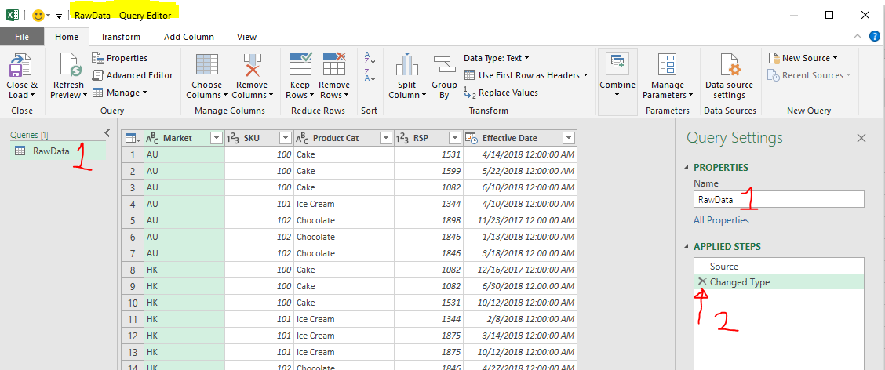This screenshot has height=370, width=885.
Task: Click the Close & Load icon
Action: click(21, 67)
